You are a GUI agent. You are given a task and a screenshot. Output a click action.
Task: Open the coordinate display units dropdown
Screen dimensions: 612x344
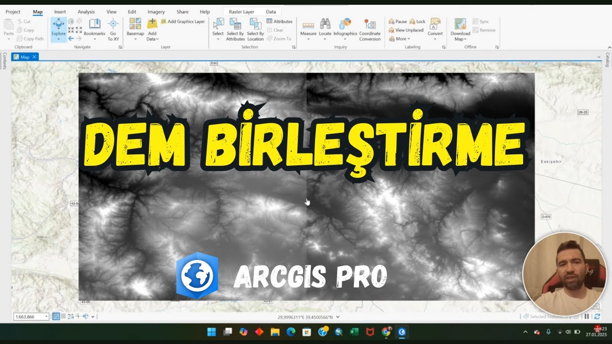338,317
